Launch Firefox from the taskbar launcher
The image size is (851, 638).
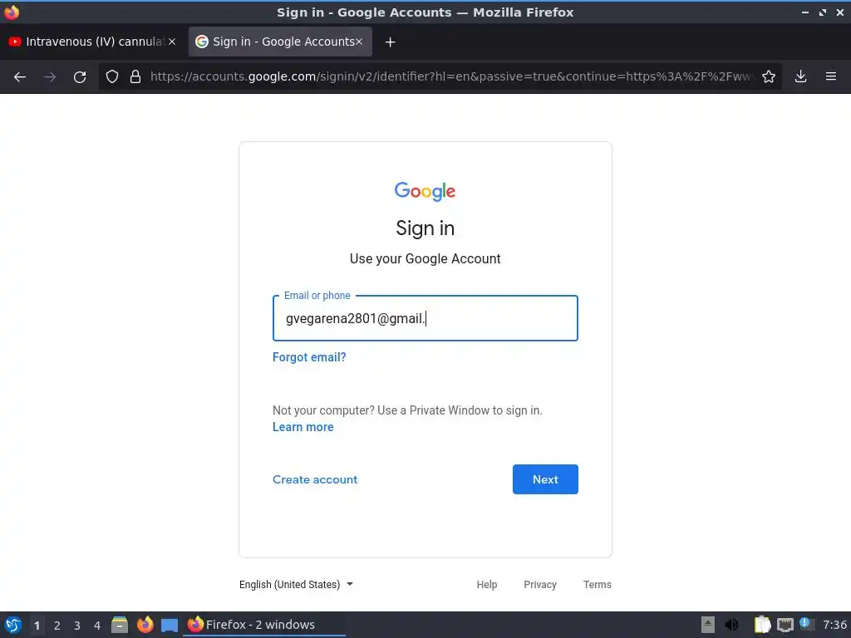[x=145, y=625]
